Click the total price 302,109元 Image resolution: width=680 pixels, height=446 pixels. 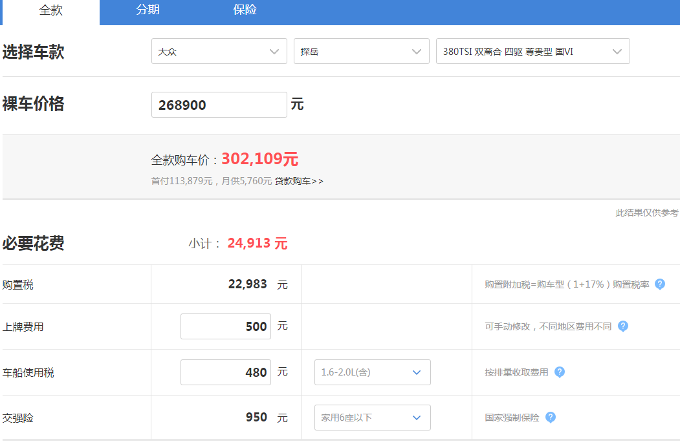pyautogui.click(x=259, y=159)
